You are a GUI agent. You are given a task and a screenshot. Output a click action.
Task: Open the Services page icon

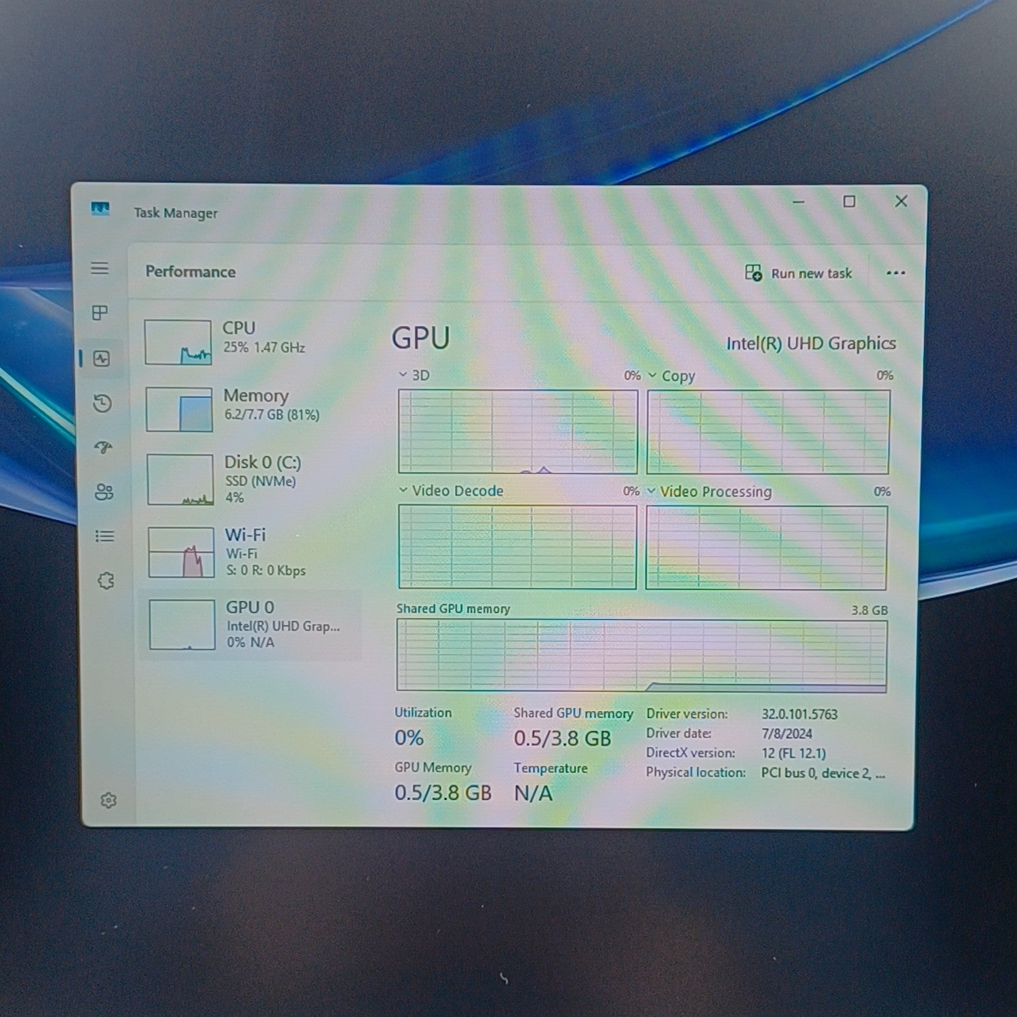(106, 580)
